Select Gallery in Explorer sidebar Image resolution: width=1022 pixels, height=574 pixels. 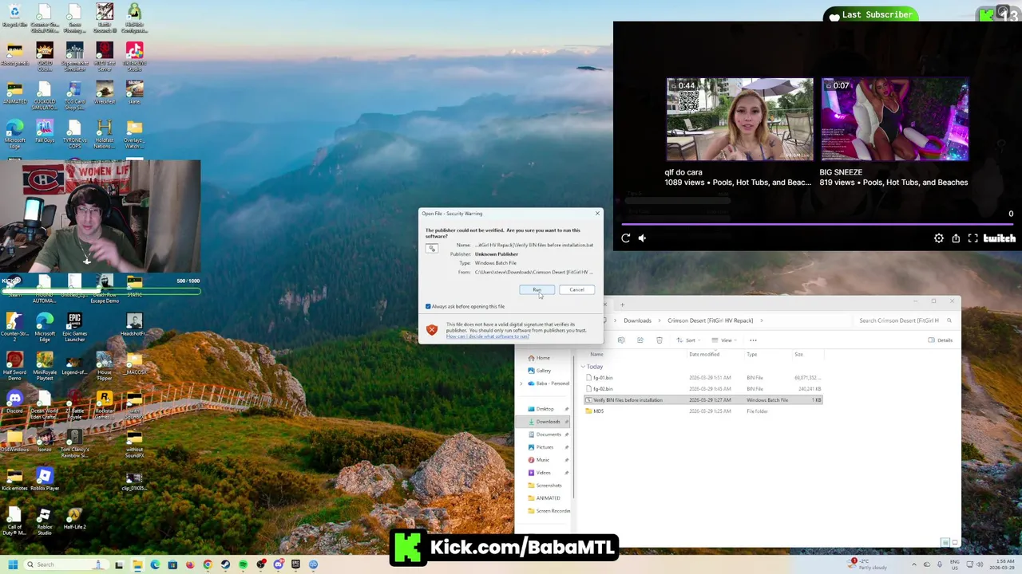pyautogui.click(x=544, y=371)
